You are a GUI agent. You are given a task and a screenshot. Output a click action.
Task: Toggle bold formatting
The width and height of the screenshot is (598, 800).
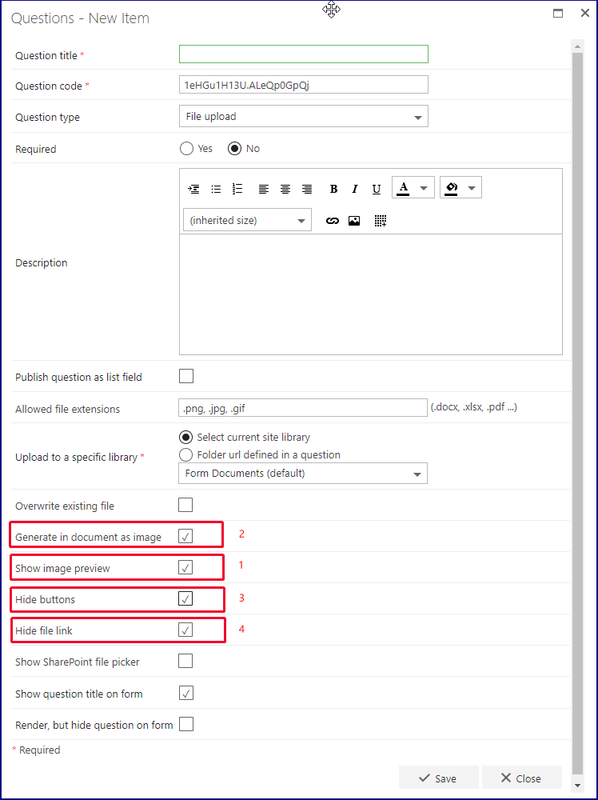[x=333, y=190]
